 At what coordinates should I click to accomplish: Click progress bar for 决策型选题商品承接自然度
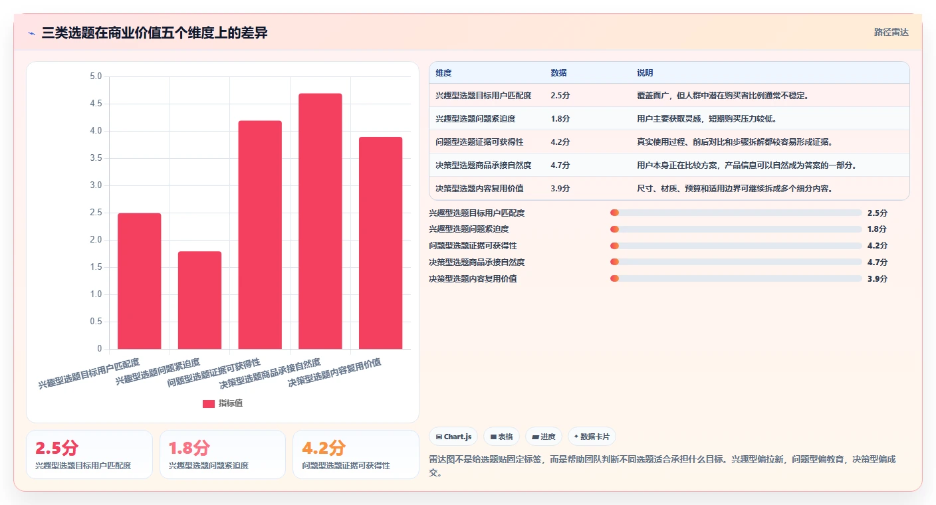[736, 262]
